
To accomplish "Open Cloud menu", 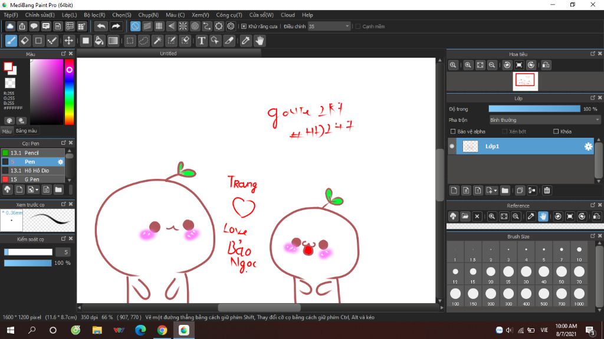I will [288, 15].
